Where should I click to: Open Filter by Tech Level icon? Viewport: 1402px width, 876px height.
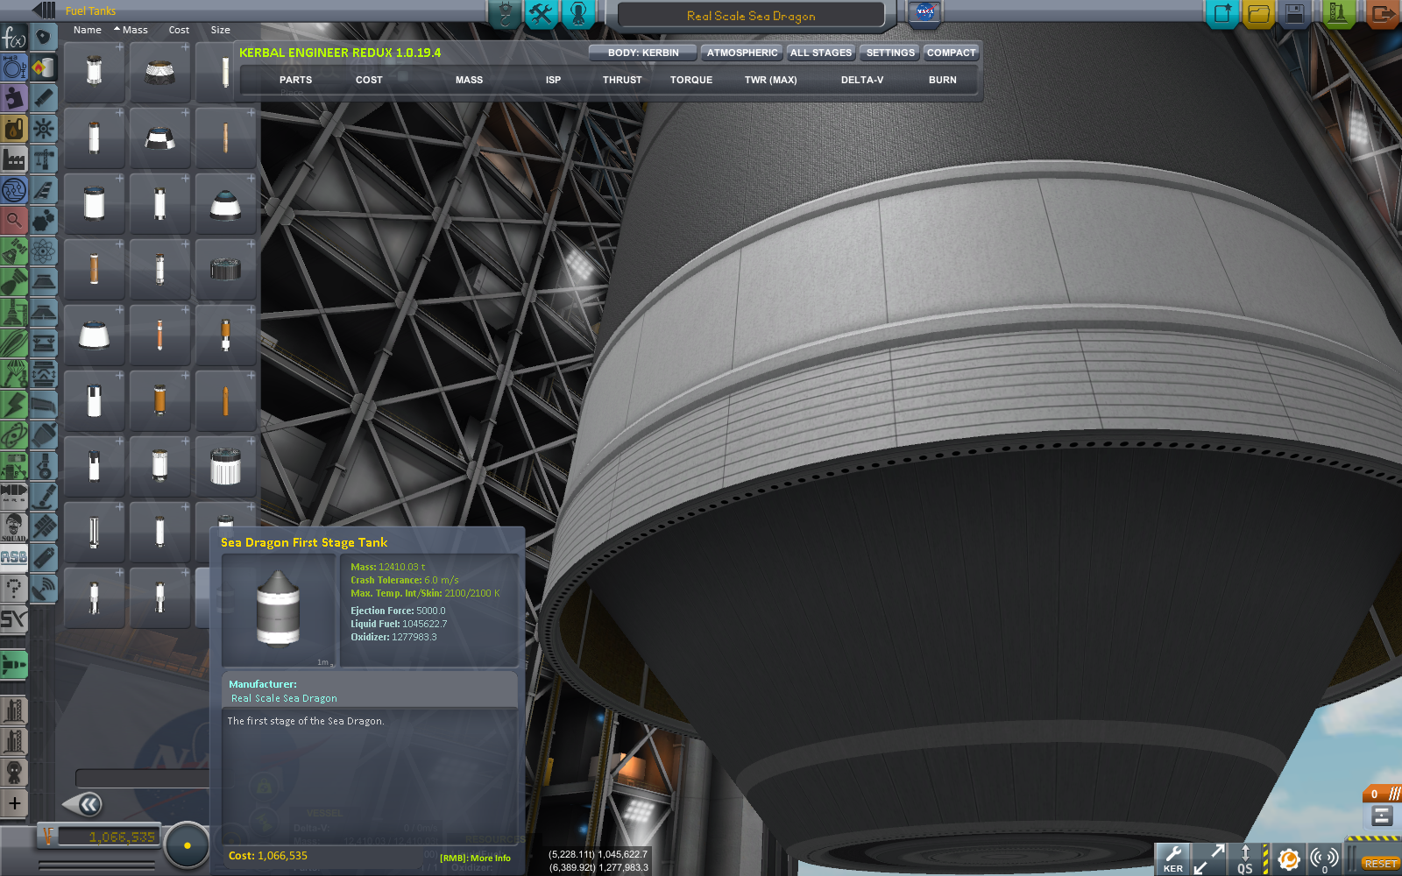coord(14,190)
